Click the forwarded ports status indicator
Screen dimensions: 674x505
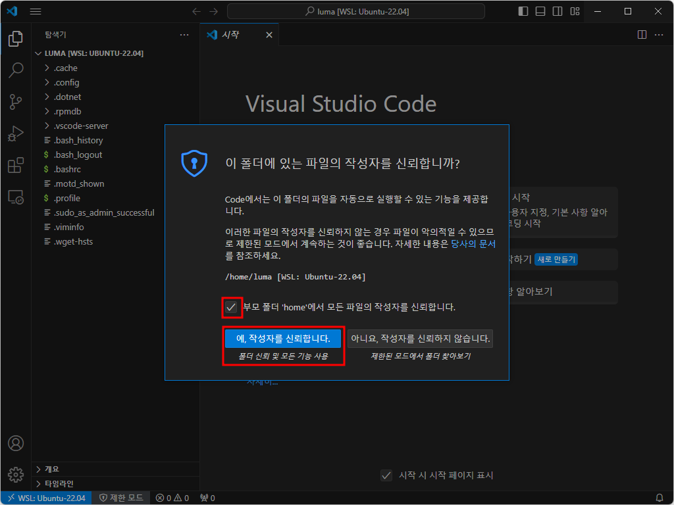[x=207, y=498]
